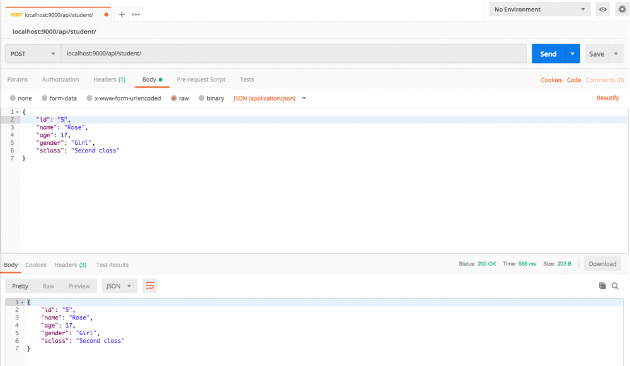Switch to the Tests tab
This screenshot has width=630, height=366.
click(246, 79)
